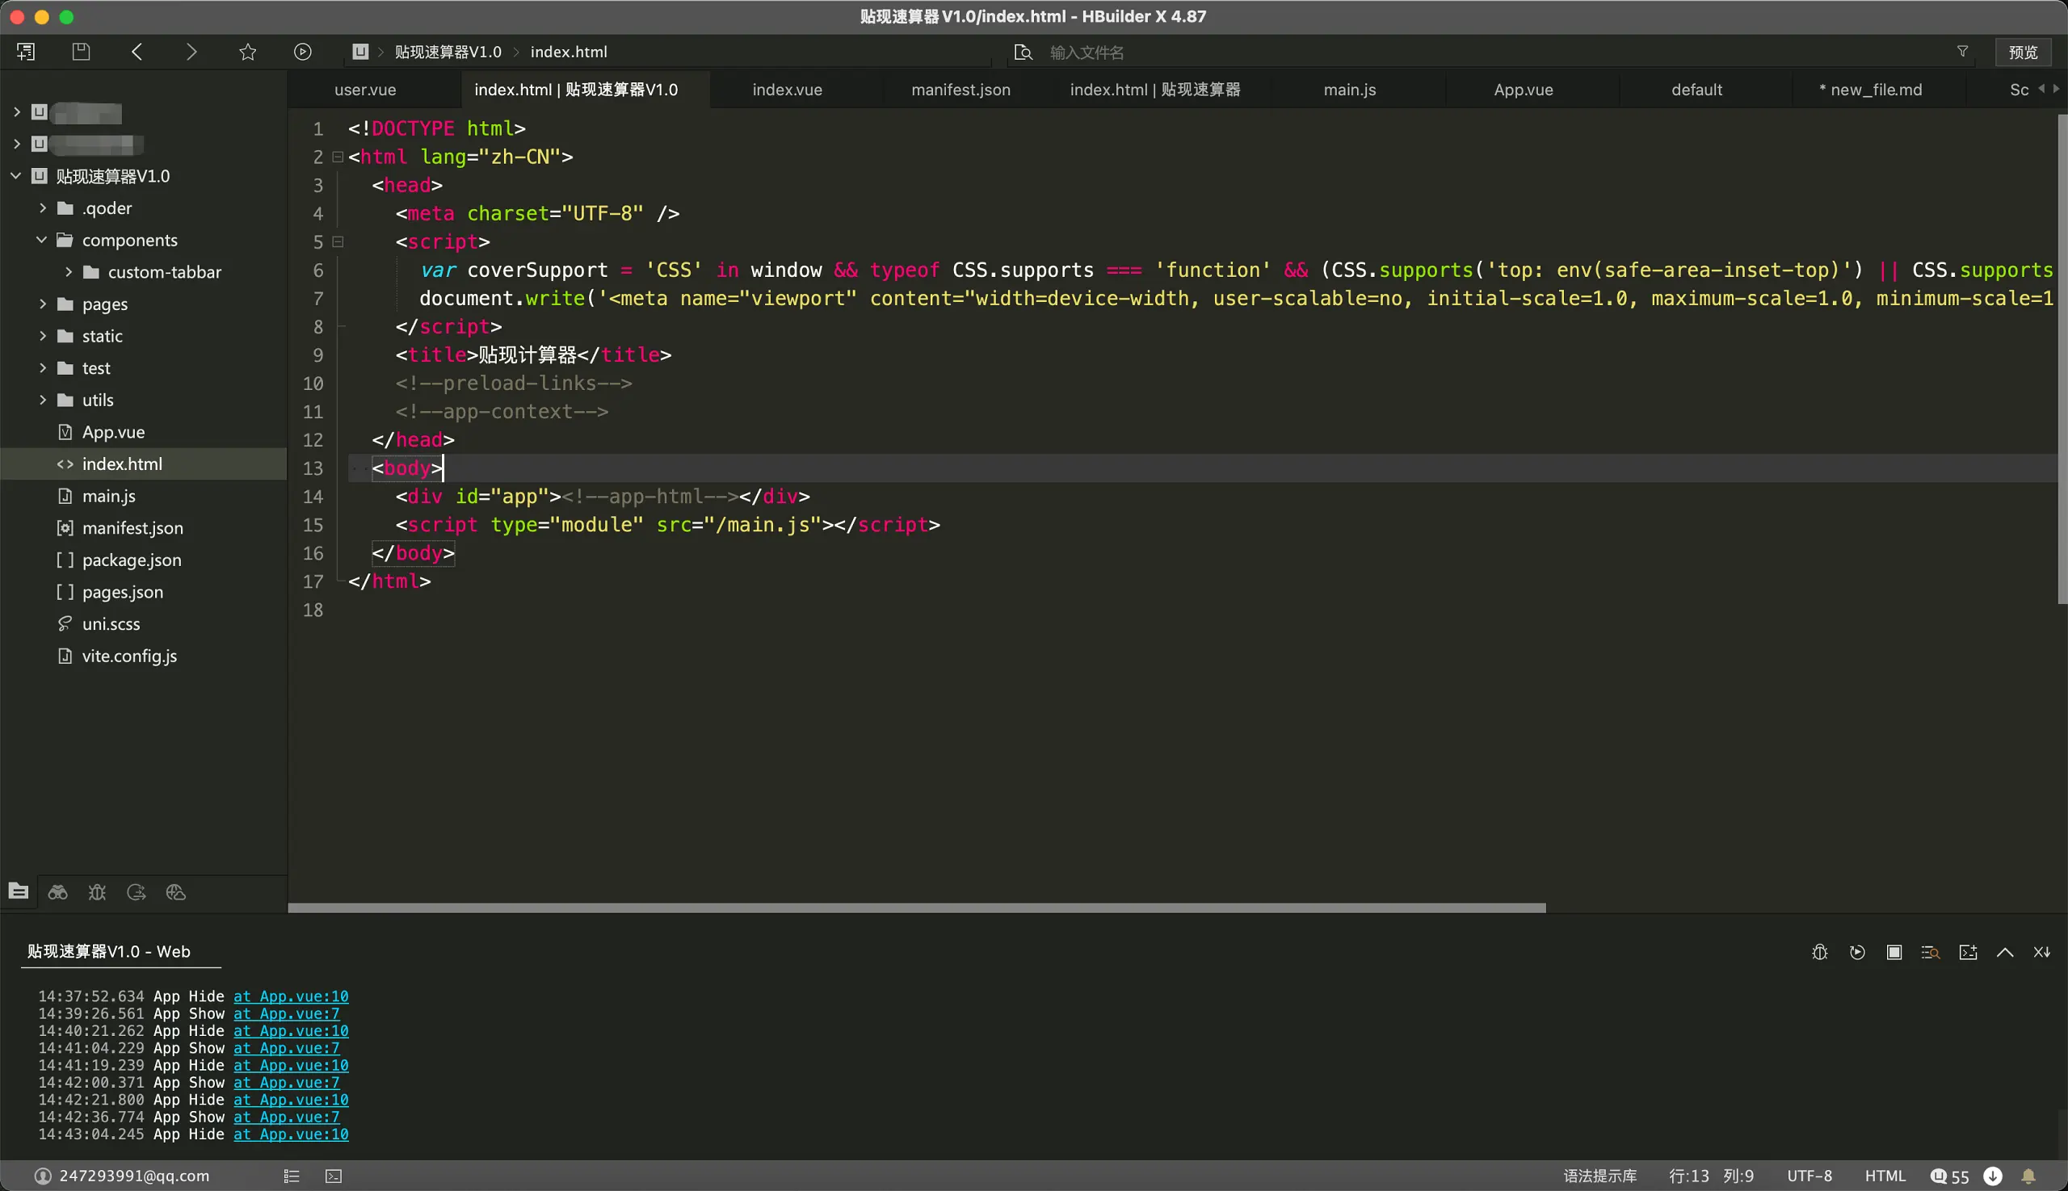
Task: Expand the custom-tabbar folder
Action: point(69,271)
